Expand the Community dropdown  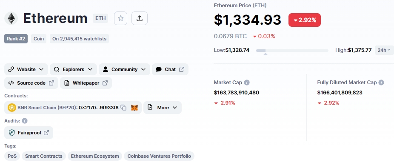pos(124,69)
